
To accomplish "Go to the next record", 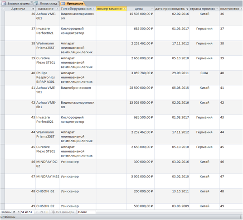I will [x=37, y=212].
